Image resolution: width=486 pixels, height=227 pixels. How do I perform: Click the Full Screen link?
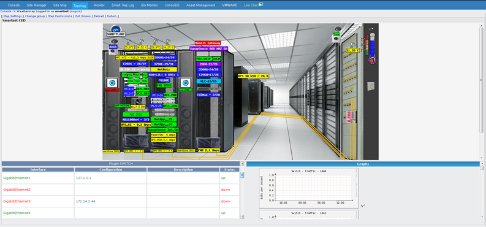83,16
